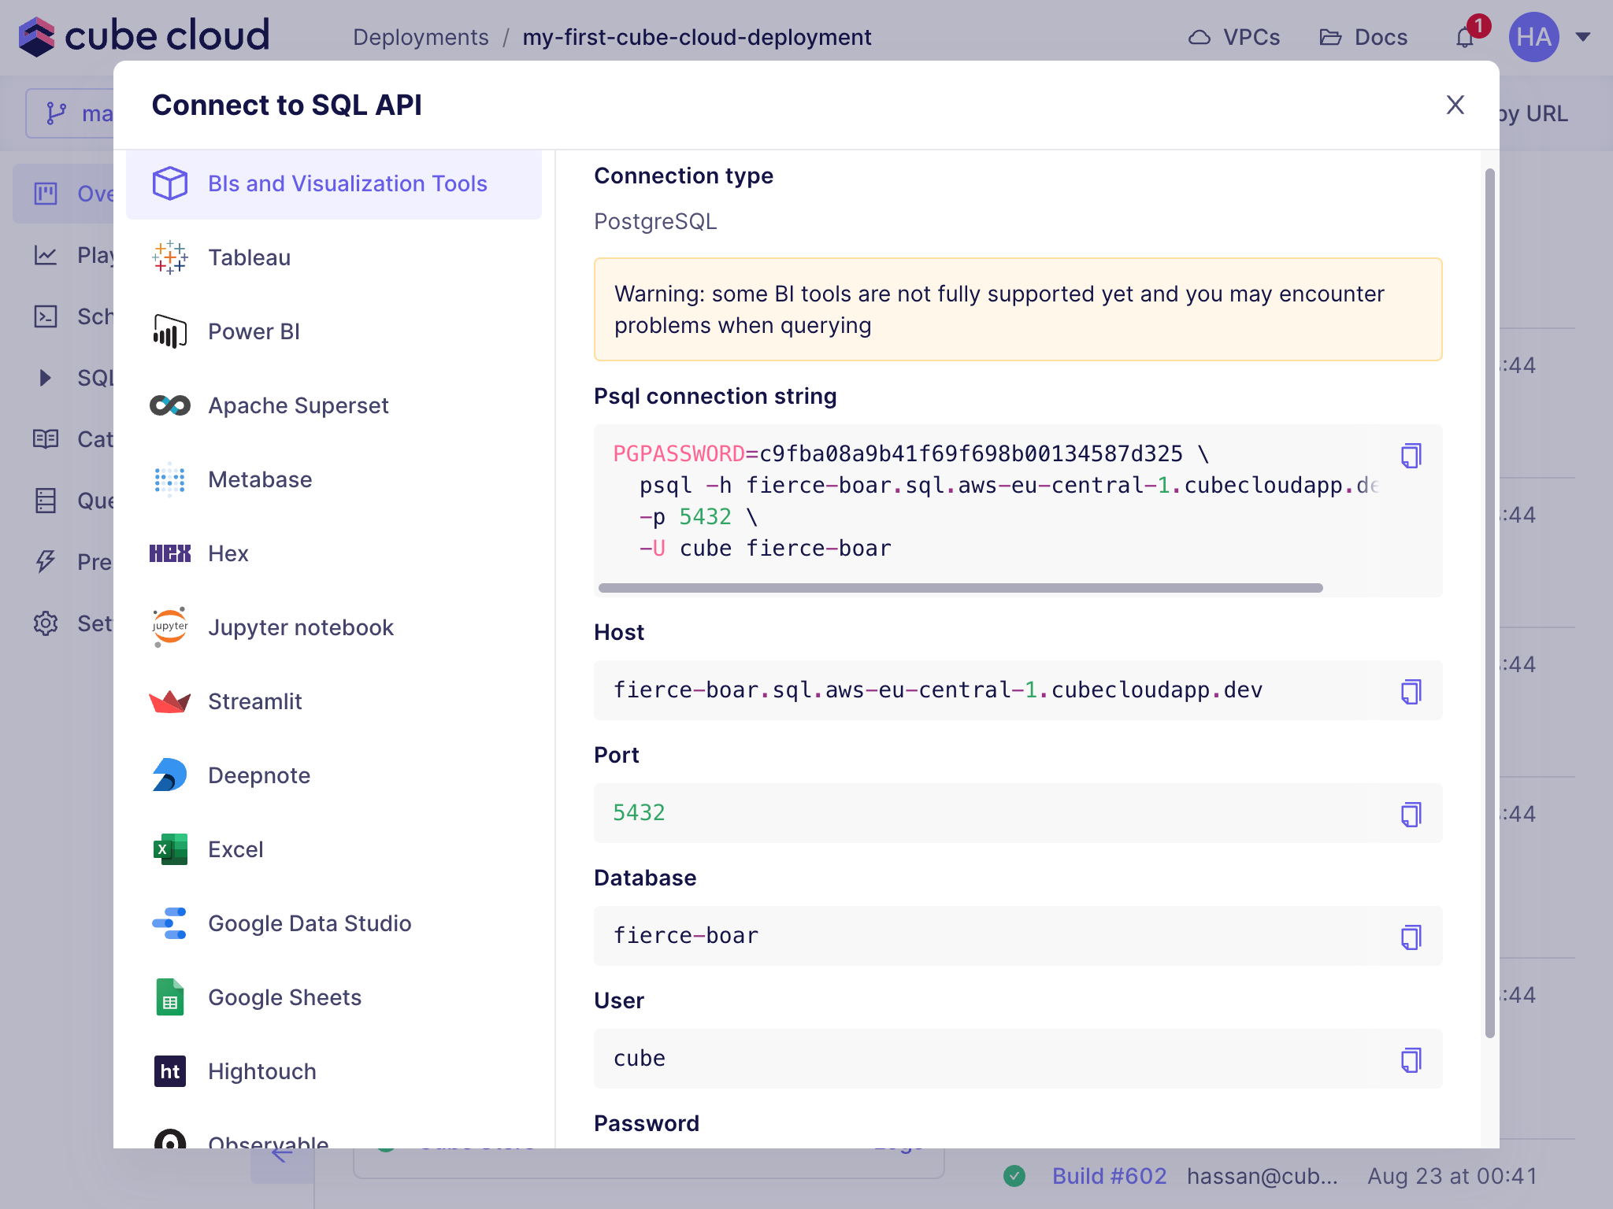This screenshot has height=1209, width=1613.
Task: Click the User field showing cube
Action: click(1018, 1059)
